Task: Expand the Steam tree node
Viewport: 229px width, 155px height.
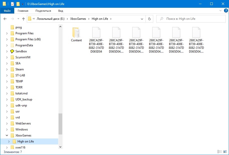Action: pos(7,69)
